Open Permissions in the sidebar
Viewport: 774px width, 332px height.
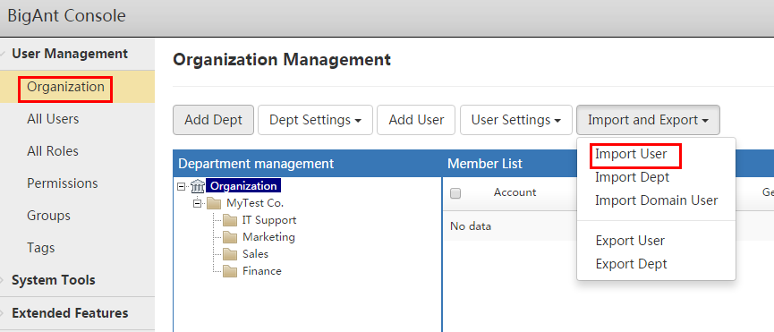pos(63,183)
